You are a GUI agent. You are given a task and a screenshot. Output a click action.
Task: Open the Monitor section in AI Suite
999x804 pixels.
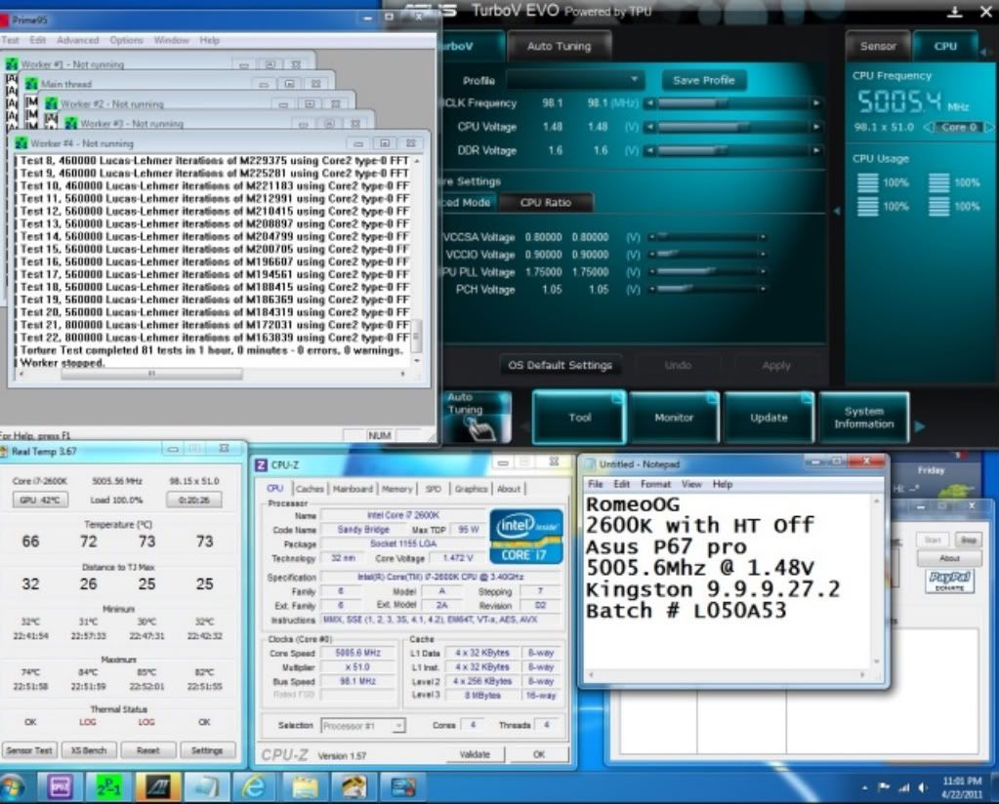[x=674, y=418]
